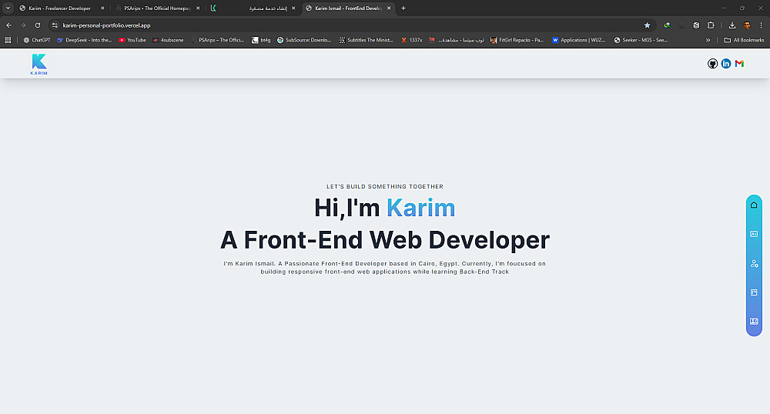770x414 pixels.
Task: Open the Applications WUZZUF bookmark
Action: [578, 40]
